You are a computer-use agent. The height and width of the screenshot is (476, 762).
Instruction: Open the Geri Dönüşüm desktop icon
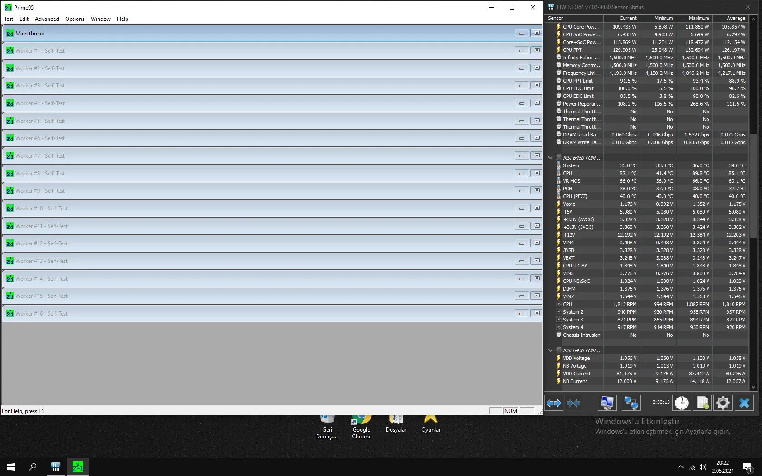(327, 427)
